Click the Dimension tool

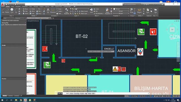53,10
